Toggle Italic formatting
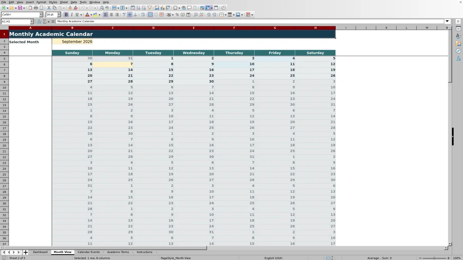 (x=72, y=15)
